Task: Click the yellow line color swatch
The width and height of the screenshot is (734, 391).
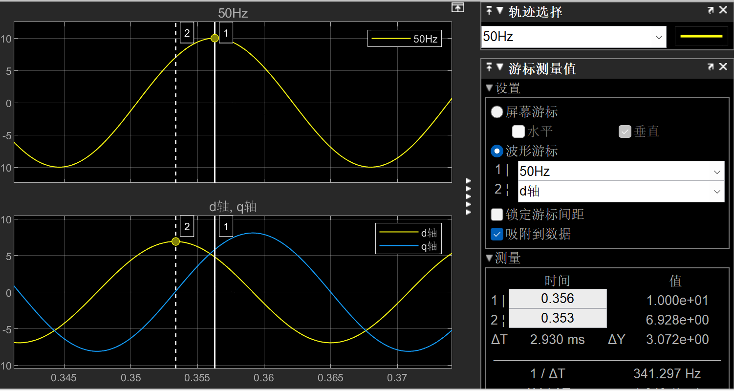Action: 701,36
